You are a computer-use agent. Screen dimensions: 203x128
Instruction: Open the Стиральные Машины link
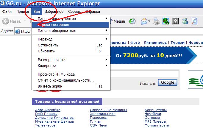click(x=108, y=110)
